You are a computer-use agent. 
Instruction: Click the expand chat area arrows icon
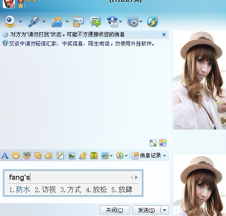[153, 143]
